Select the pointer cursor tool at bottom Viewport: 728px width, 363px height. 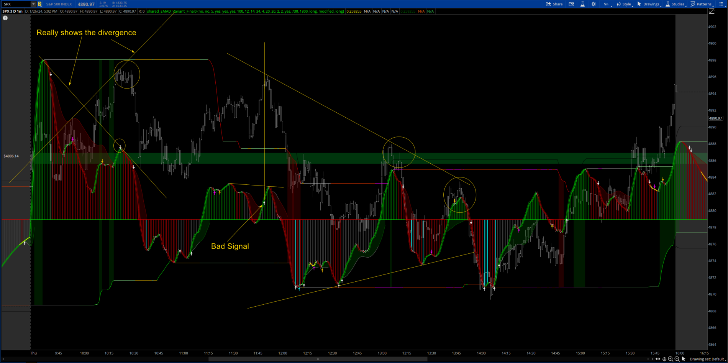684,359
